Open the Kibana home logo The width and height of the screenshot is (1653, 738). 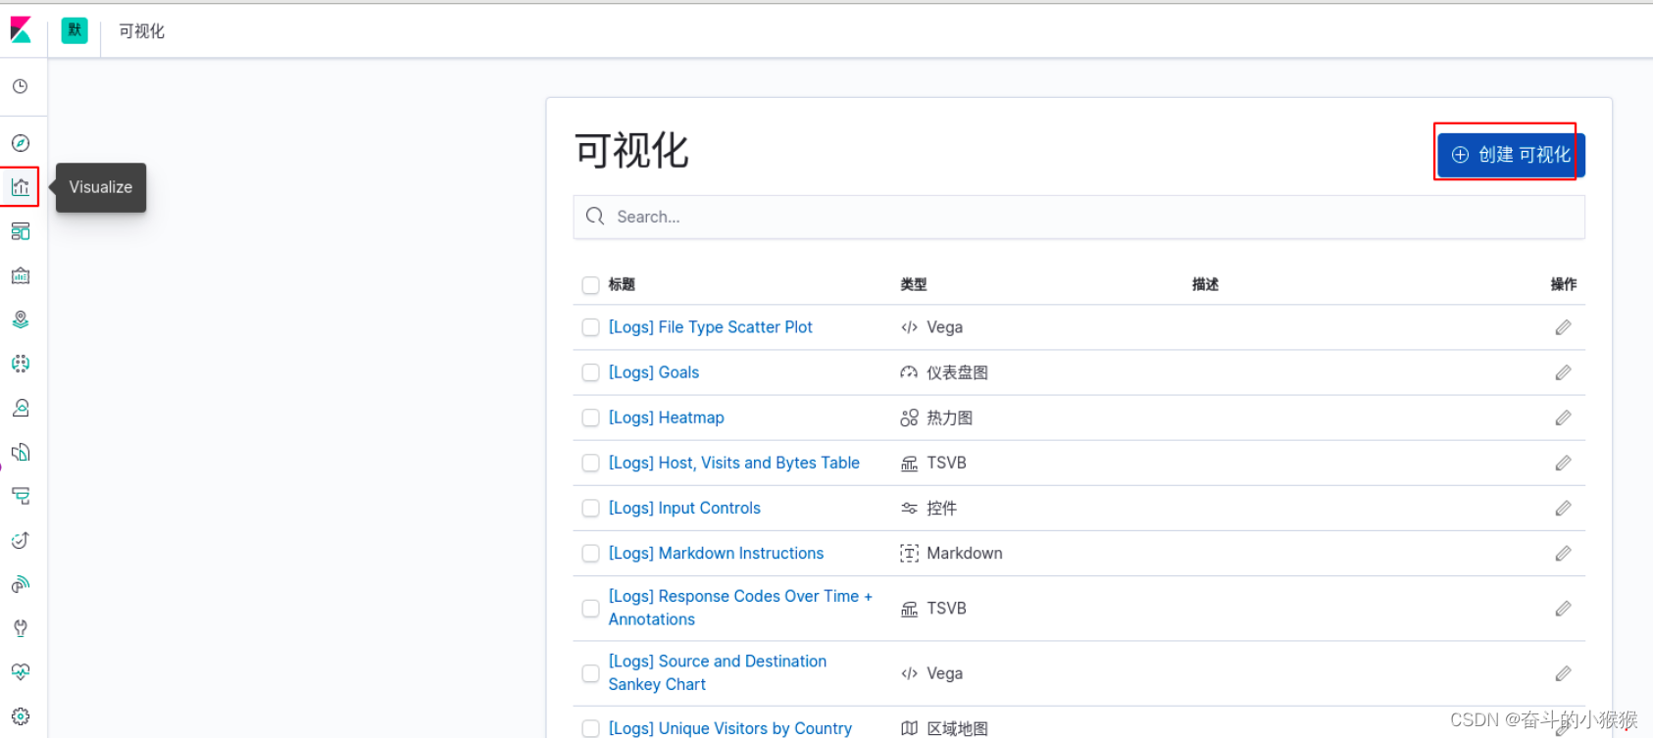click(x=21, y=30)
